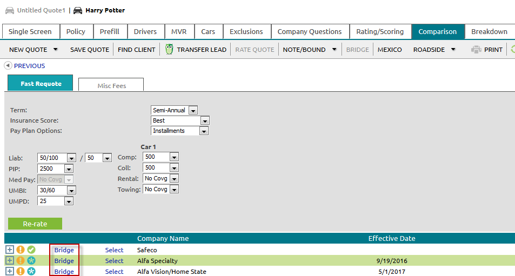
Task: Open the Drivers tab
Action: (x=145, y=32)
